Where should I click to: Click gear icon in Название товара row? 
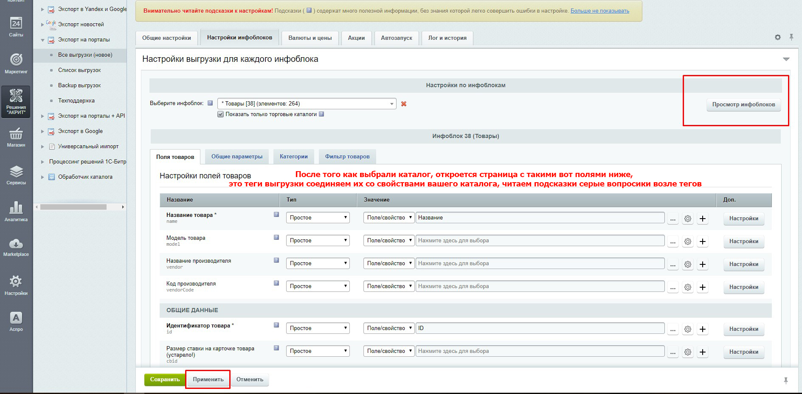[688, 219]
